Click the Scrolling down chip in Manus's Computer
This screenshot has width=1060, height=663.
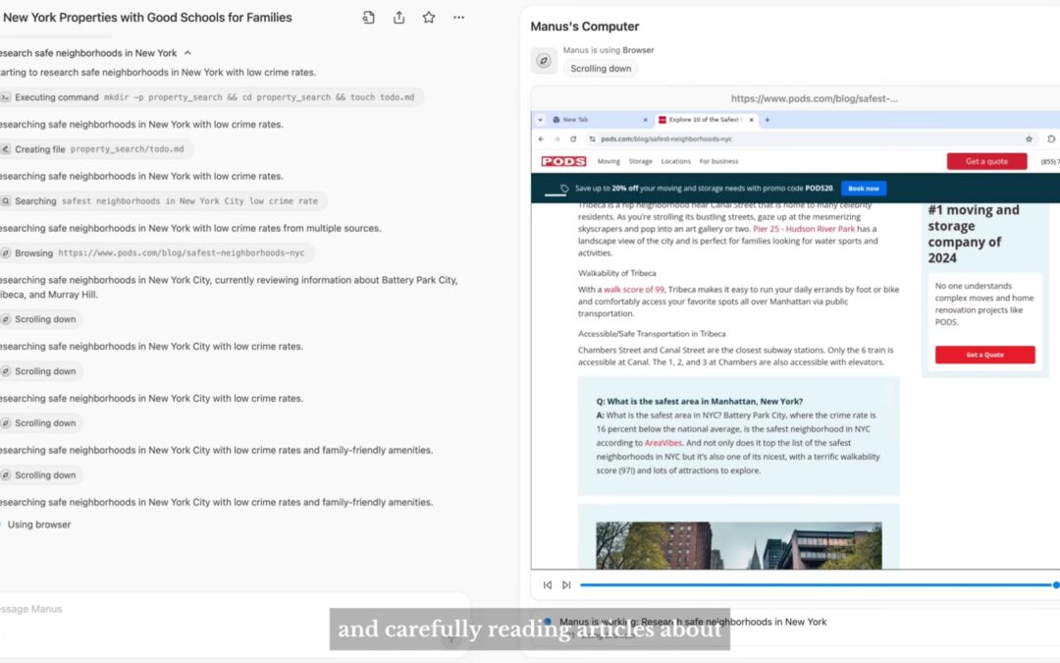[x=601, y=69]
